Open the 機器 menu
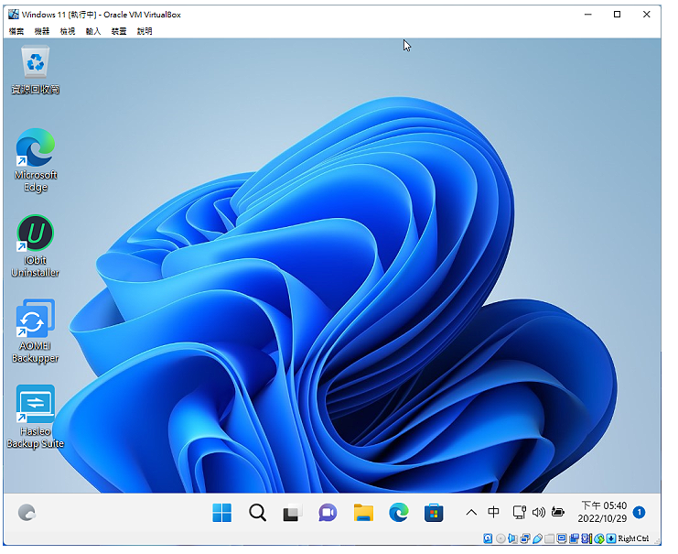Viewport: 678px width, 554px height. [x=42, y=31]
